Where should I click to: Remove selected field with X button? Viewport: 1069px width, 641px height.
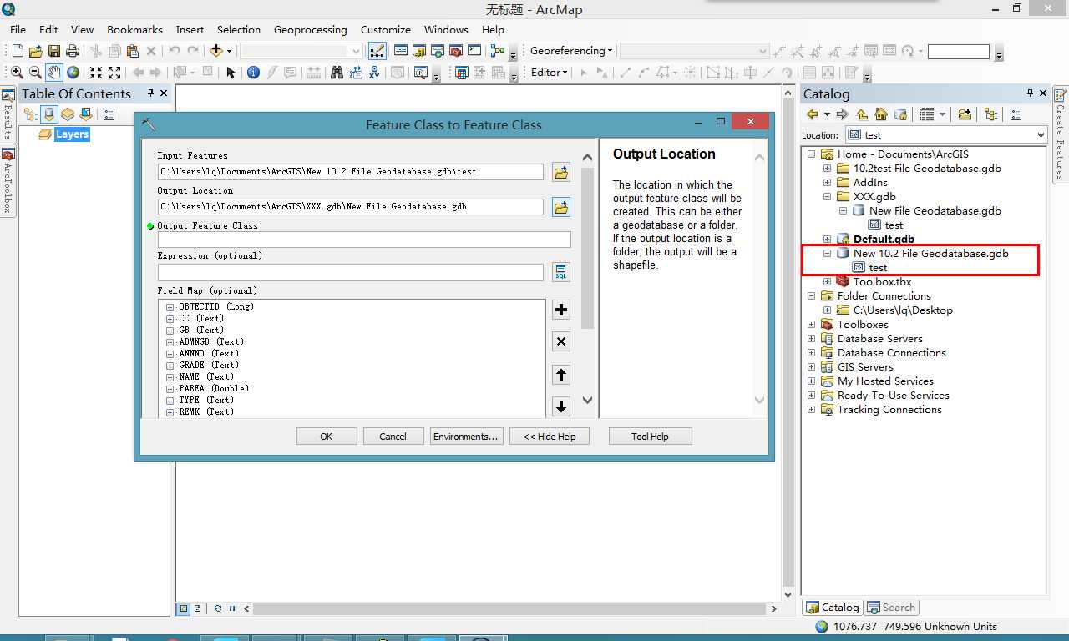pos(561,341)
